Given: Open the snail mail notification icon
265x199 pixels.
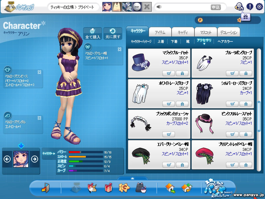Looking at the screenshot, I should (x=239, y=7).
